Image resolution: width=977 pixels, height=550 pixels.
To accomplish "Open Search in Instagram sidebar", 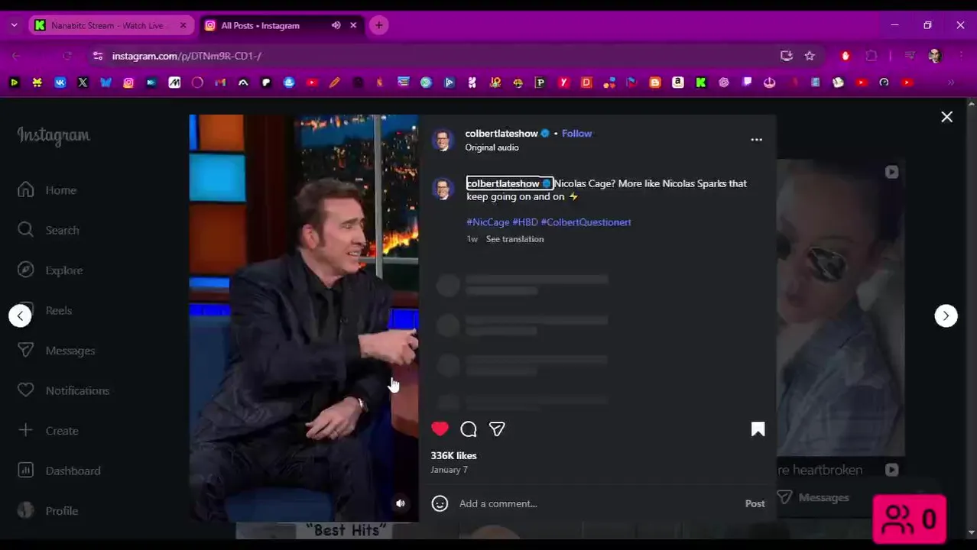I will click(x=48, y=230).
